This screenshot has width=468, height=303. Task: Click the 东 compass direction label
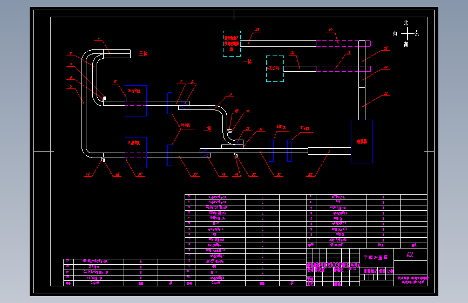point(417,33)
